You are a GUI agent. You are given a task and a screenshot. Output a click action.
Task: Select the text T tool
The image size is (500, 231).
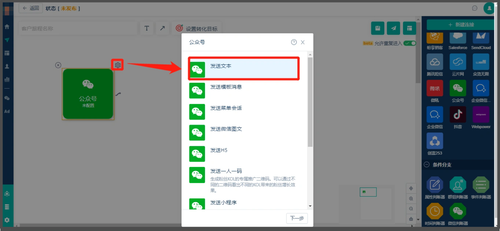[x=147, y=28]
